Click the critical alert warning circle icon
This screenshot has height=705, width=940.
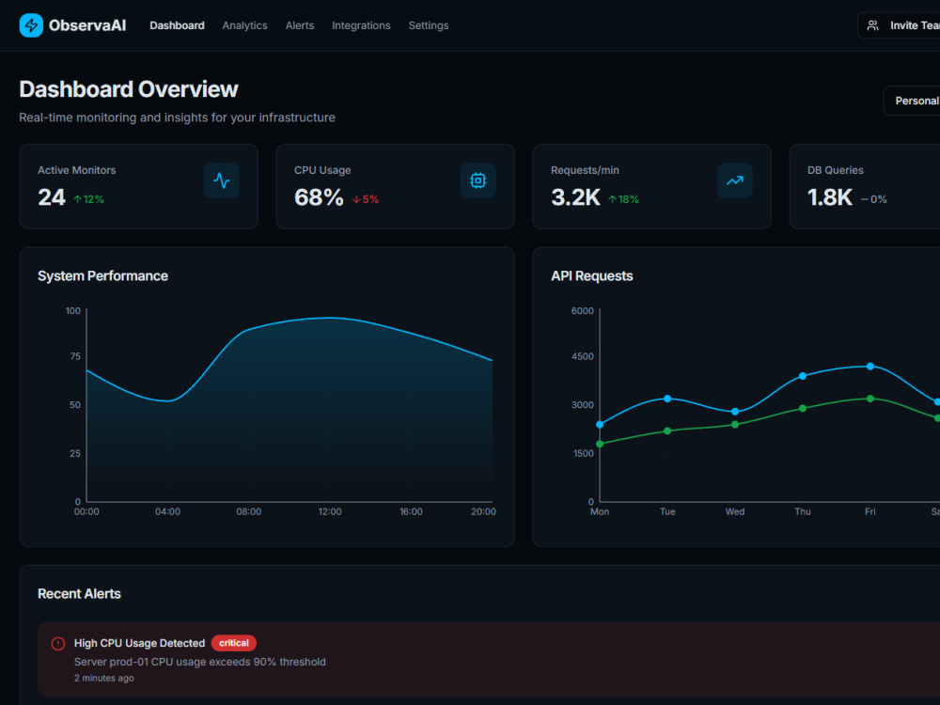pos(58,644)
